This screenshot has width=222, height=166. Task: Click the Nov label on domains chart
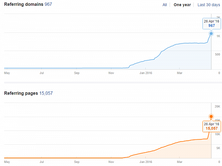(x=111, y=73)
